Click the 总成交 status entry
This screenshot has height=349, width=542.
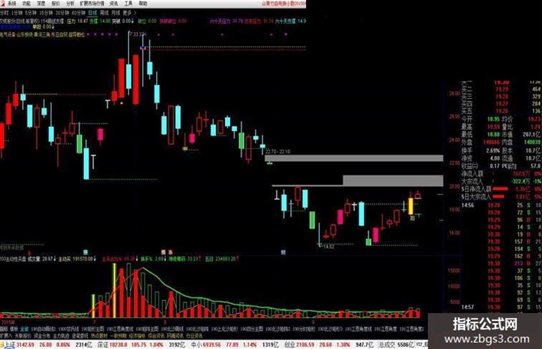(396, 345)
